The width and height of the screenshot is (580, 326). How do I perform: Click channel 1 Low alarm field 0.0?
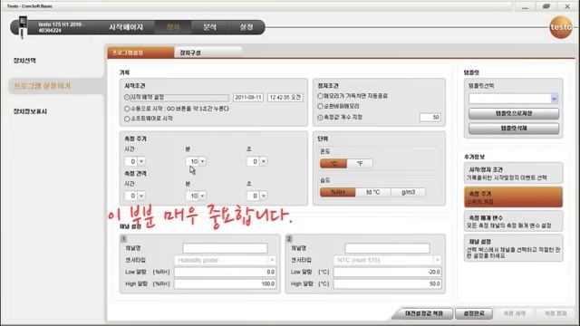[225, 272]
